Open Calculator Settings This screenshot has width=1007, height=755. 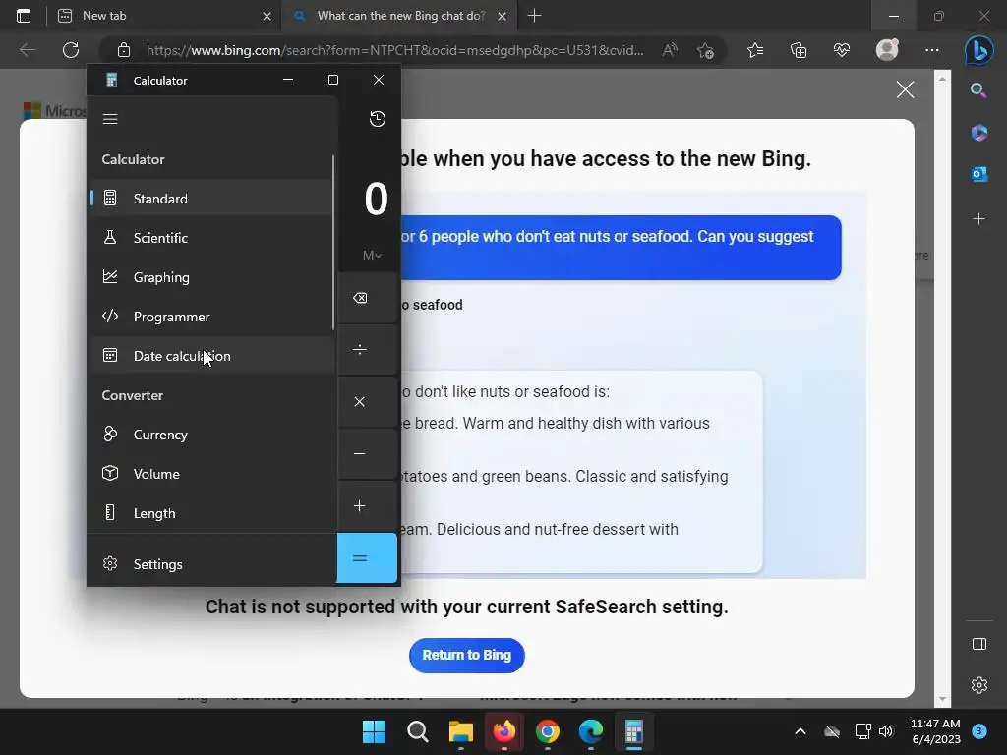pyautogui.click(x=211, y=564)
